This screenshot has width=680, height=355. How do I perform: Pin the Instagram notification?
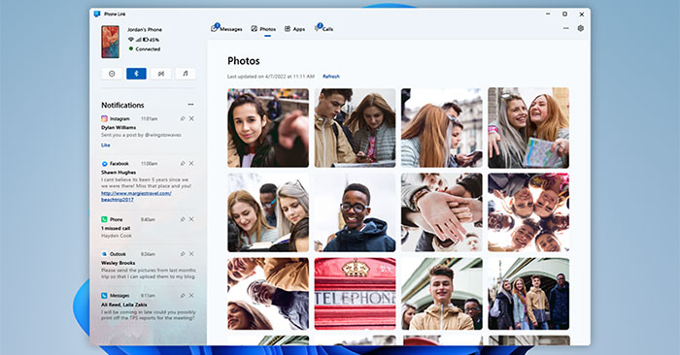(x=183, y=118)
